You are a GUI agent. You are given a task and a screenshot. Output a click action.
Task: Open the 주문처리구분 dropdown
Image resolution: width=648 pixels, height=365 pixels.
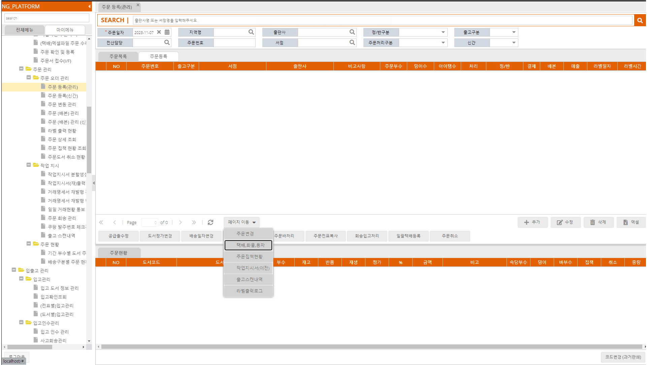click(443, 43)
